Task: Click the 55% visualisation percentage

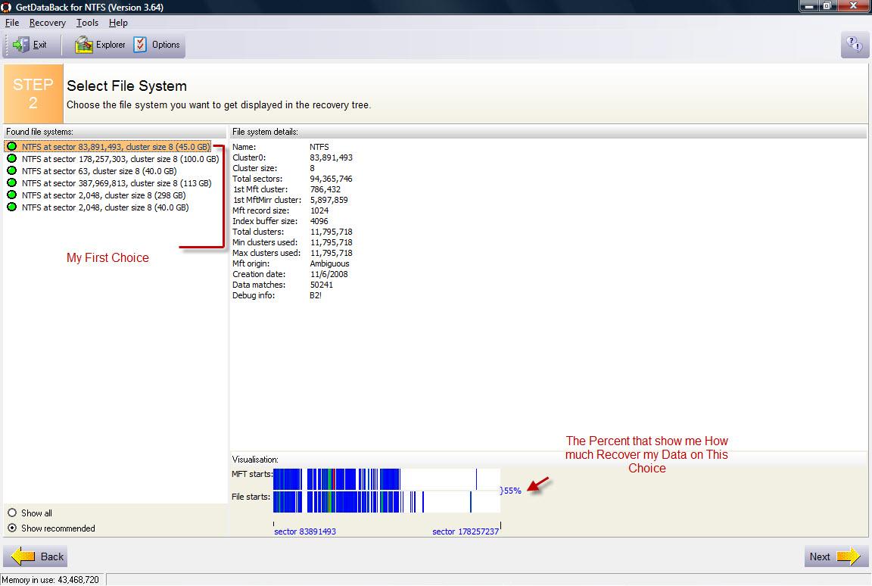Action: point(512,491)
